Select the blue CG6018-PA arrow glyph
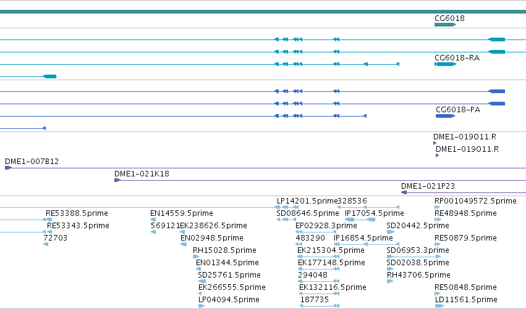The width and height of the screenshot is (526, 309). 445,116
